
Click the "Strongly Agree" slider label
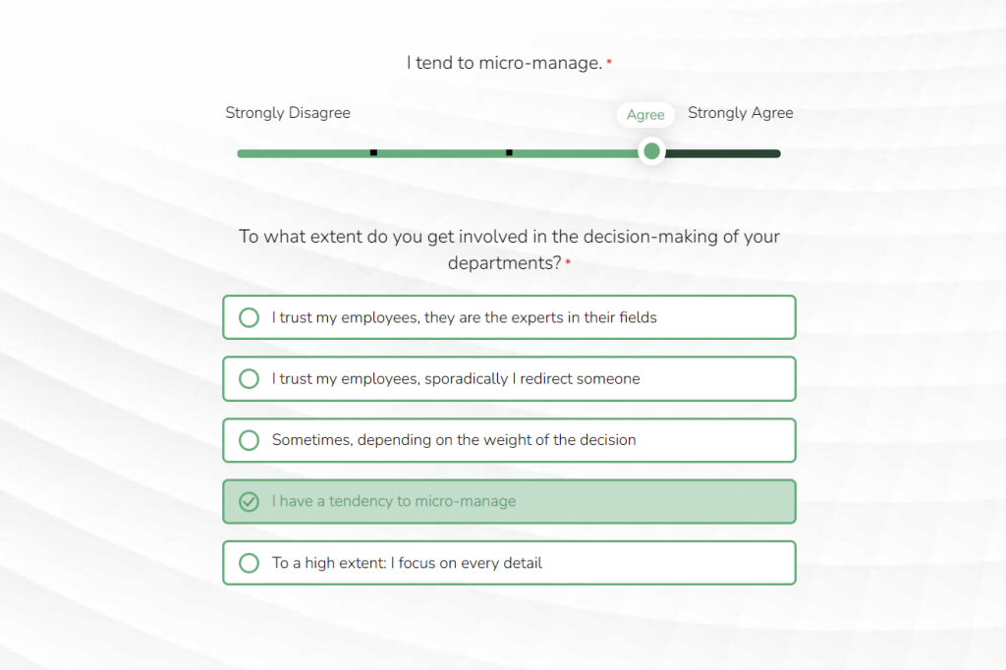coord(740,113)
